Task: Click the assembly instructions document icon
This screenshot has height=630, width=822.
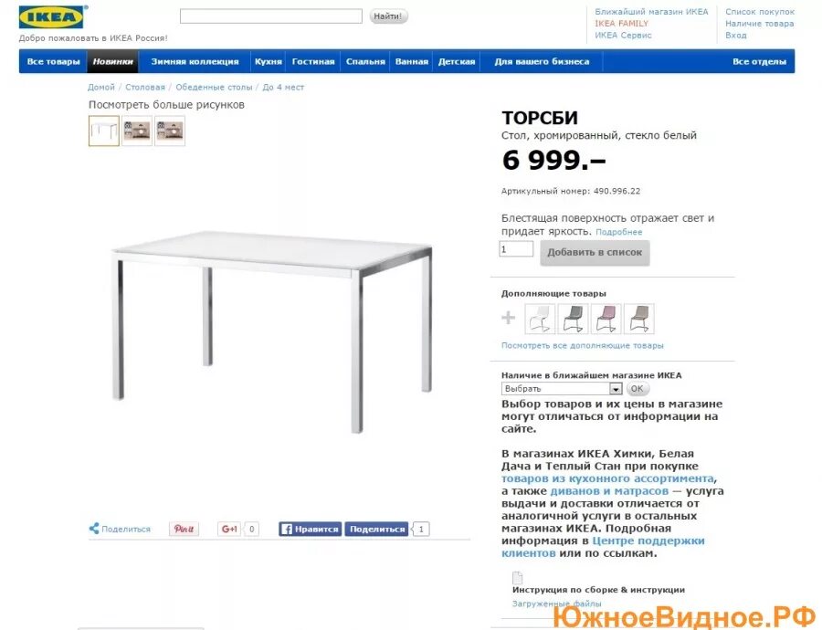Action: (518, 578)
